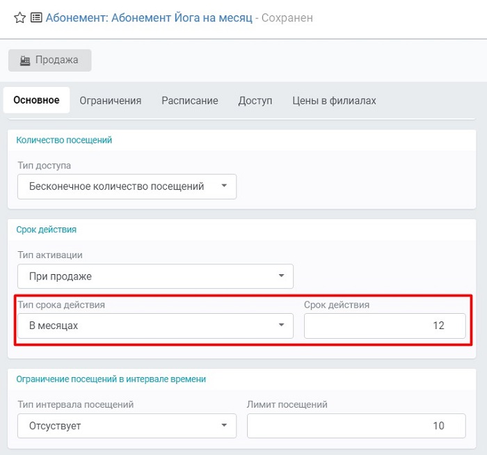Click the Сохранен status text
Image resolution: width=487 pixels, height=455 pixels.
tap(287, 17)
